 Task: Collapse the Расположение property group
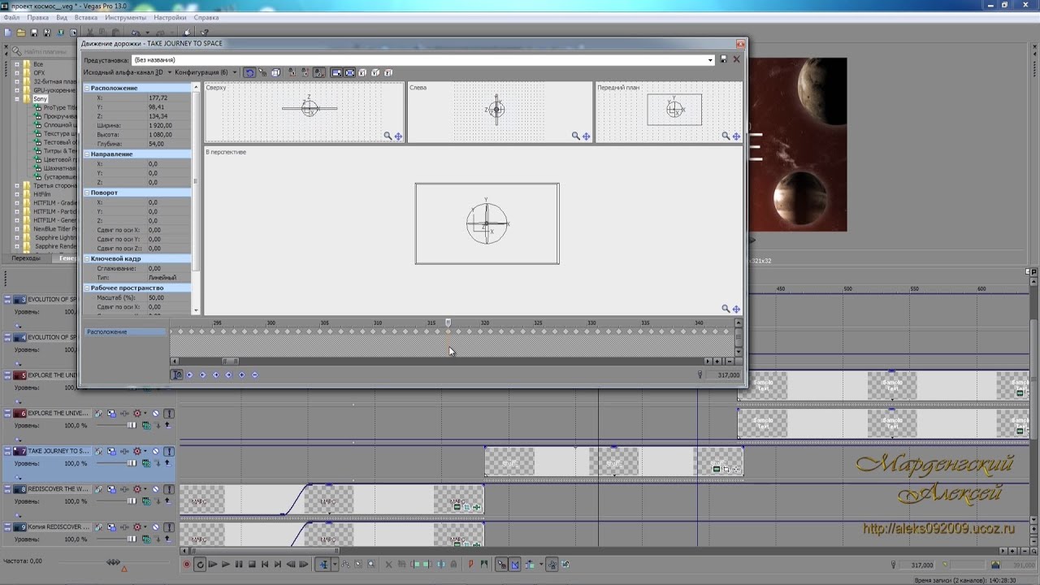[87, 88]
